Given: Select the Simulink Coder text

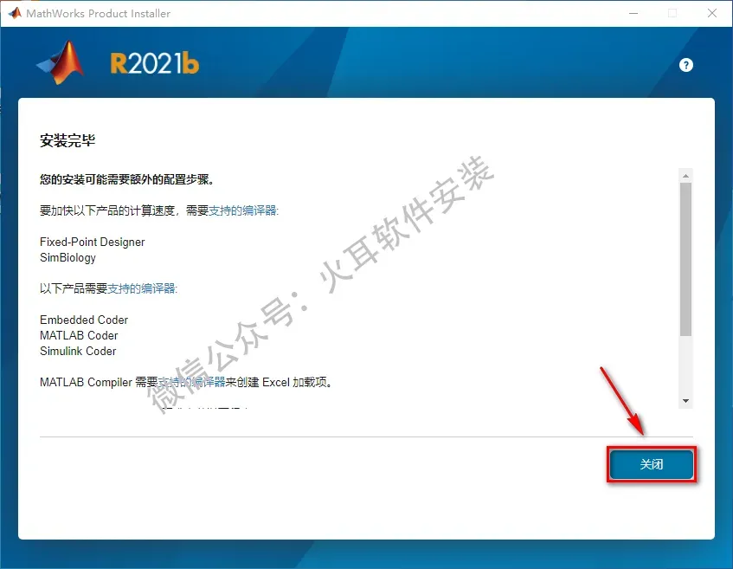Looking at the screenshot, I should [x=78, y=351].
